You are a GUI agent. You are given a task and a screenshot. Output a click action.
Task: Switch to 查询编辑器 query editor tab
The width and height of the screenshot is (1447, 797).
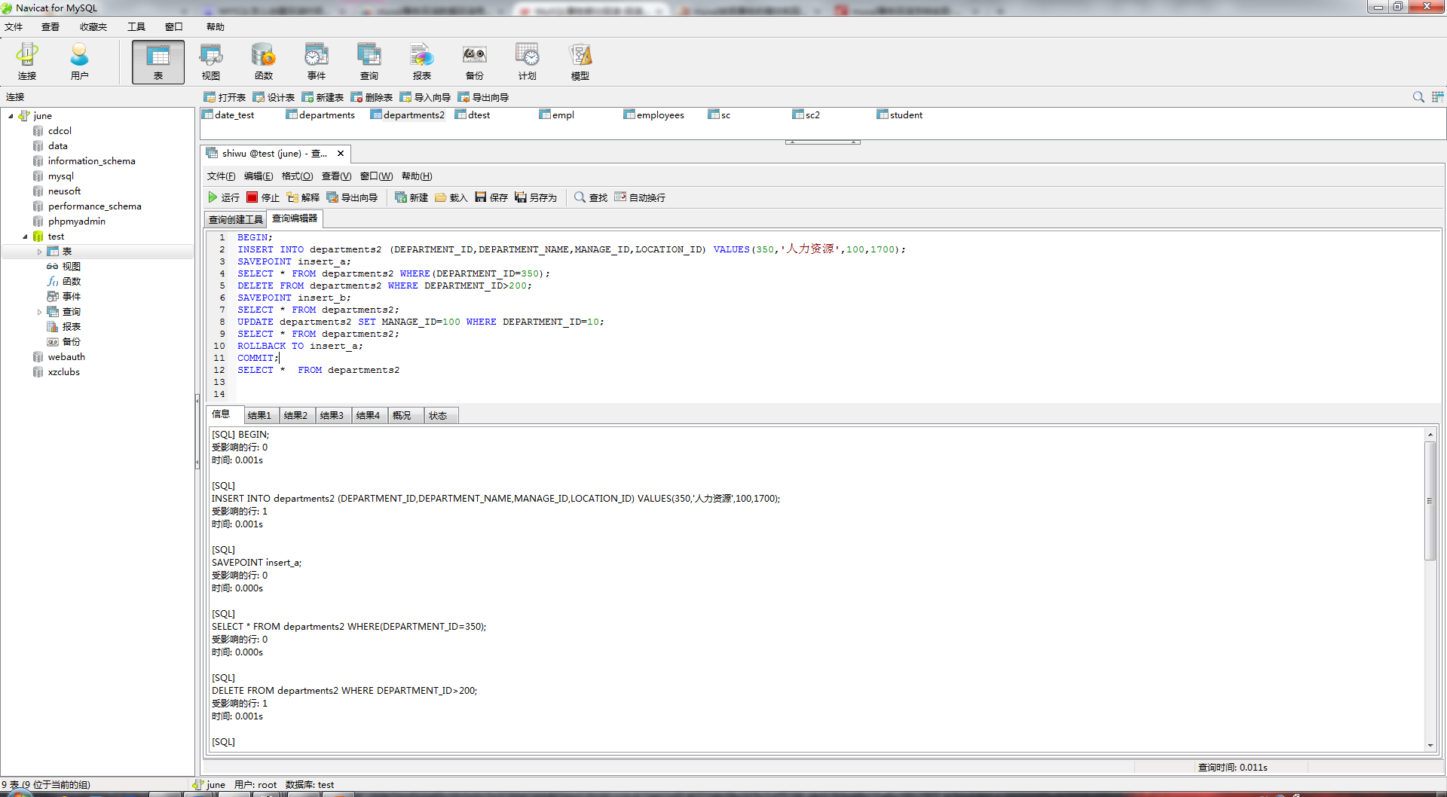[x=295, y=218]
